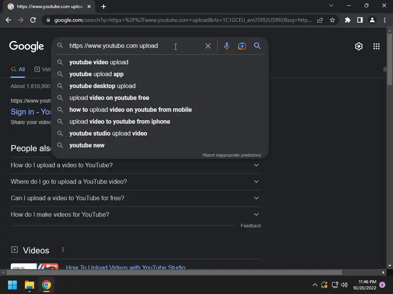Open the 'Sign in - You' result link
The height and width of the screenshot is (294, 393).
point(31,112)
